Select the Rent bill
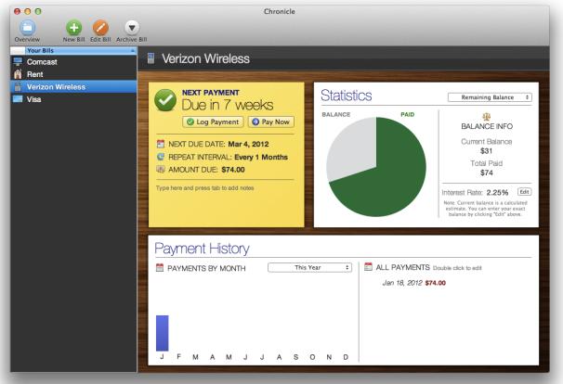The width and height of the screenshot is (563, 384). pyautogui.click(x=73, y=74)
